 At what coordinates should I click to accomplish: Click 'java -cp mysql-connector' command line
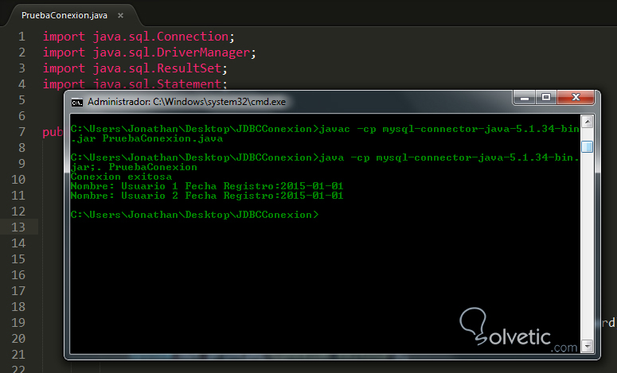tap(325, 162)
